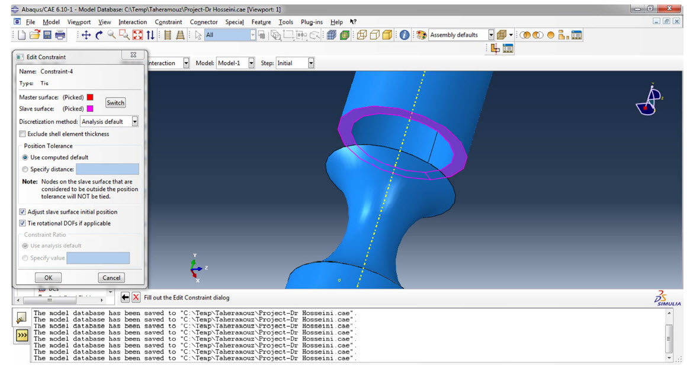Open the Query information tool
Screen dimensions: 687x367
tap(405, 35)
